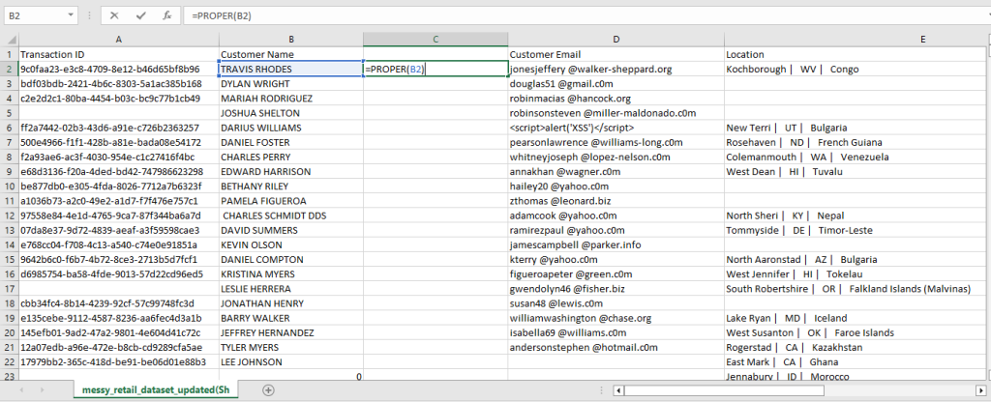Confirm the formula with checkmark icon
The height and width of the screenshot is (402, 991).
pos(141,15)
